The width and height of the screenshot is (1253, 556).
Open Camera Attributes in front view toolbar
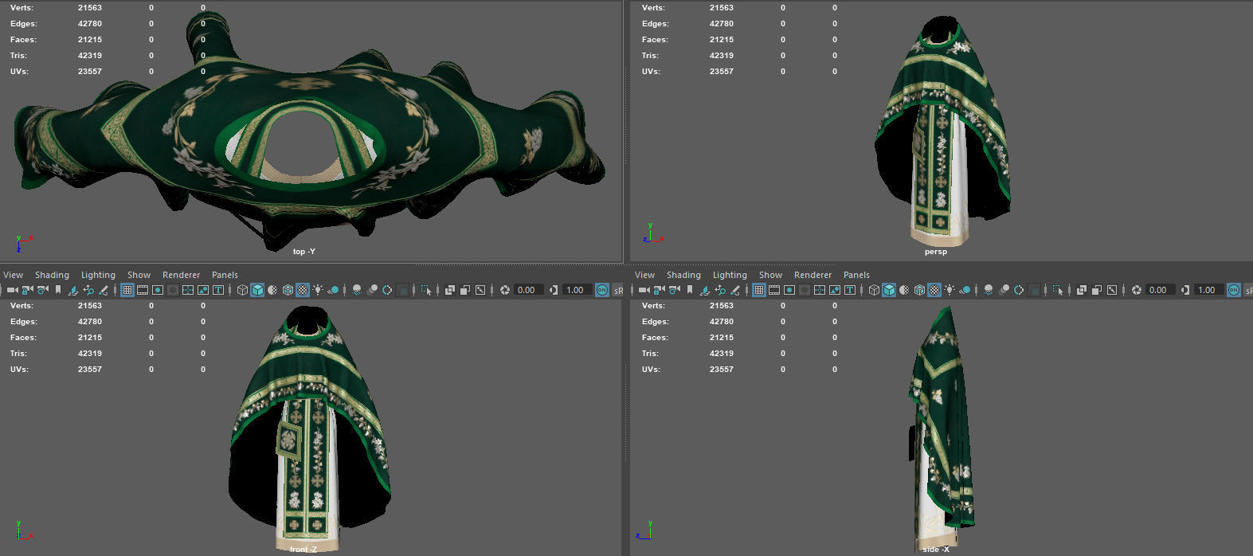coord(42,290)
